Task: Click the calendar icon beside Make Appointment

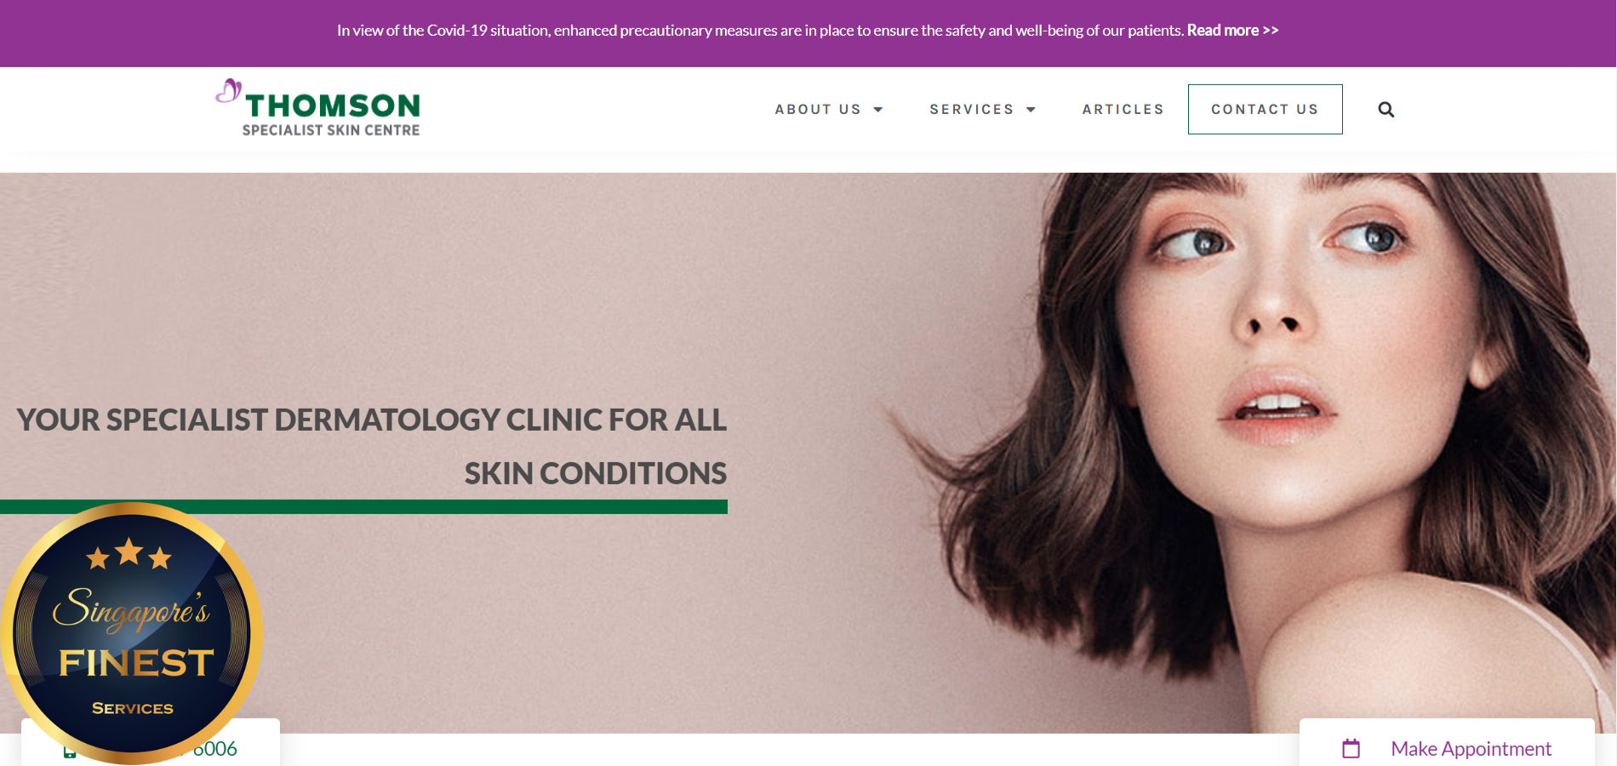Action: pyautogui.click(x=1351, y=749)
